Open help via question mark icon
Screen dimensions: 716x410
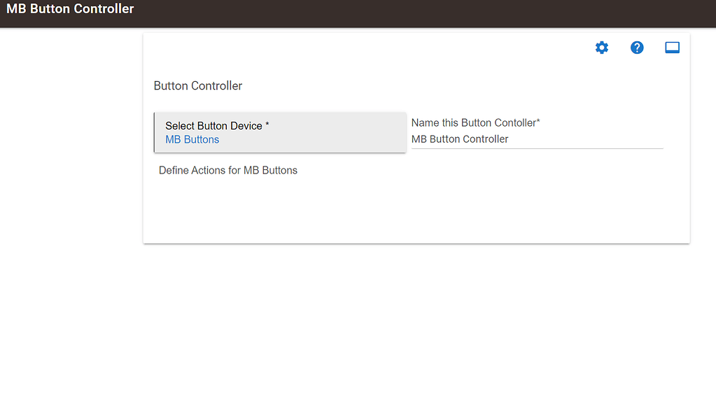(x=636, y=48)
